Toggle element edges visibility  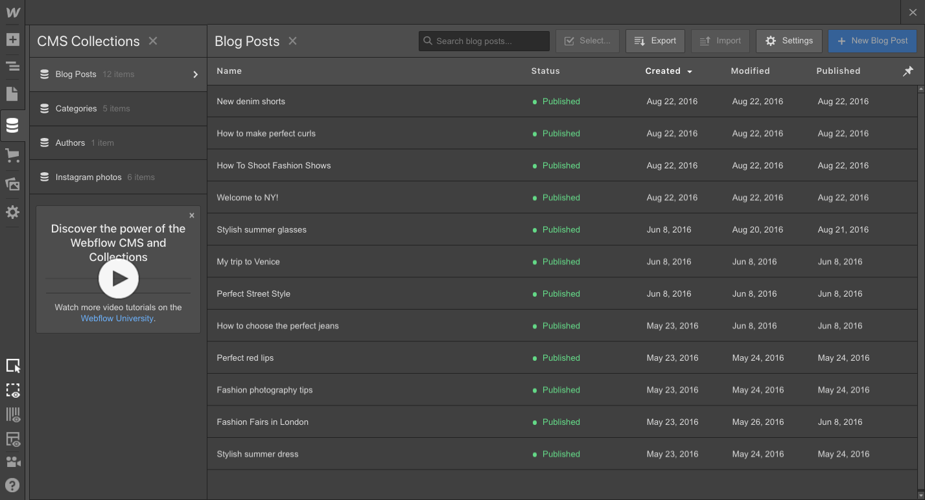13,391
